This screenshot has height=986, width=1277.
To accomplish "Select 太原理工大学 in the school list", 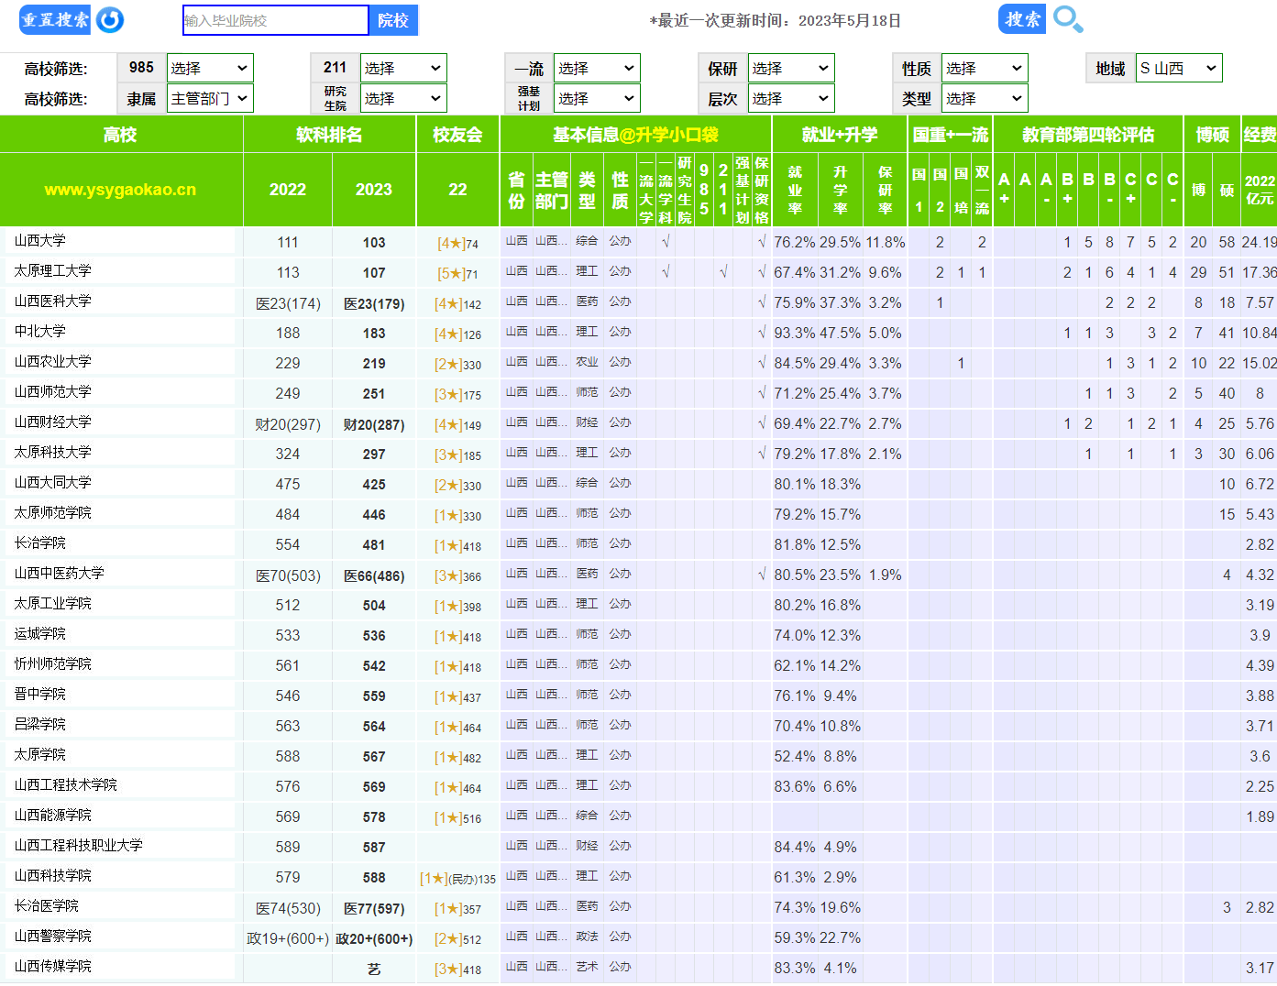I will pos(53,271).
